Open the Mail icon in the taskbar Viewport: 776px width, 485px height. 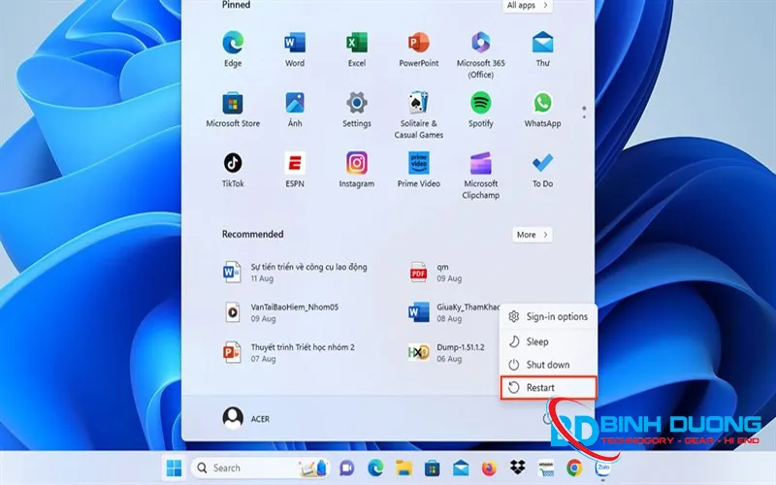[x=461, y=468]
